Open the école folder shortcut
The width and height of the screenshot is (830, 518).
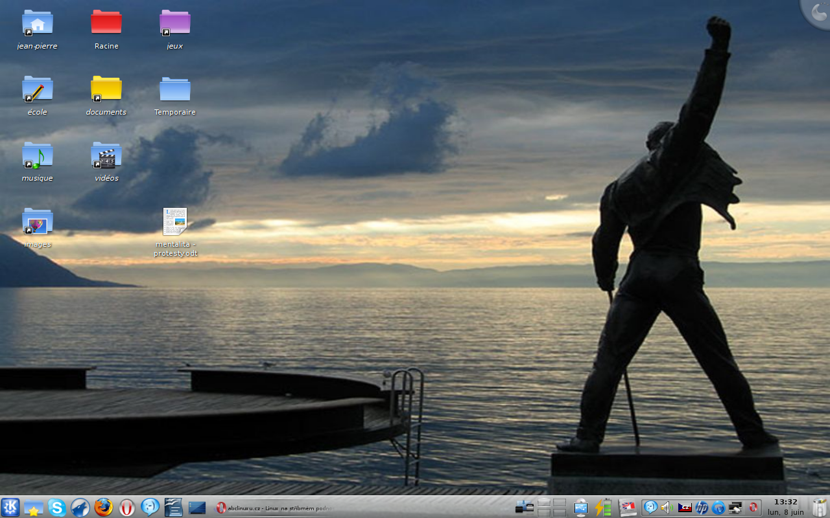pyautogui.click(x=37, y=96)
